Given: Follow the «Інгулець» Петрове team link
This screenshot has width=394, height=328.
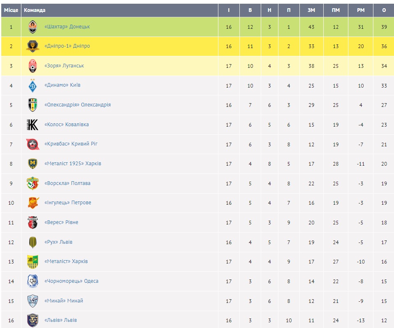Looking at the screenshot, I should (67, 203).
